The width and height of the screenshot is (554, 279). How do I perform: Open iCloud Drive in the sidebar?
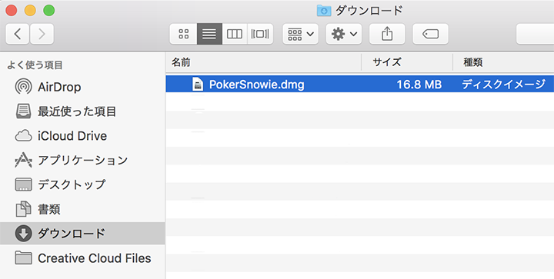tap(82, 136)
